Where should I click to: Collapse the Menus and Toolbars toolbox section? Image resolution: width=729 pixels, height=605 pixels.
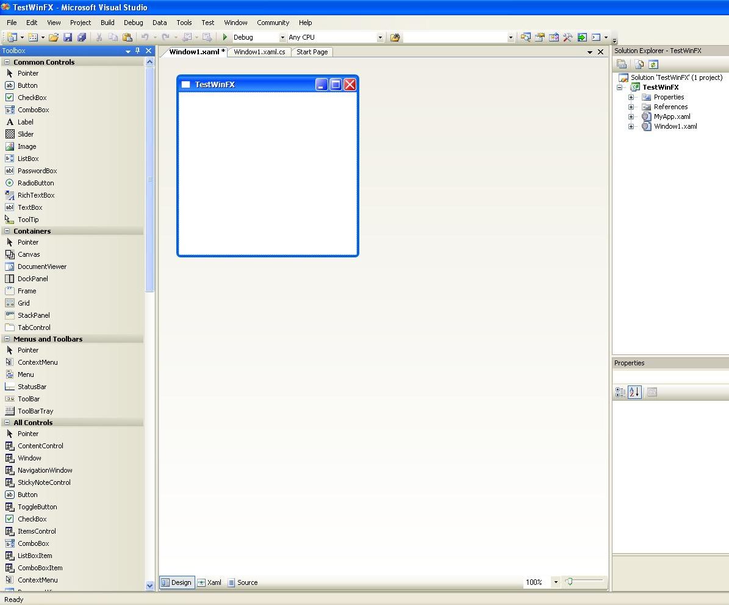click(x=7, y=339)
